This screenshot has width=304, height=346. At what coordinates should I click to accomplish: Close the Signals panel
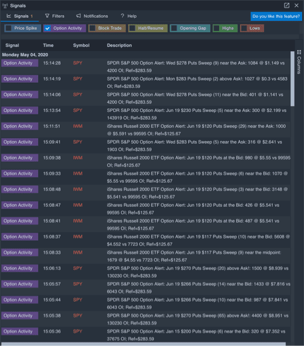coord(296,6)
